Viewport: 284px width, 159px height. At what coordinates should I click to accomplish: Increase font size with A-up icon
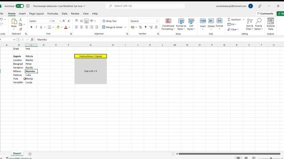pyautogui.click(x=64, y=21)
